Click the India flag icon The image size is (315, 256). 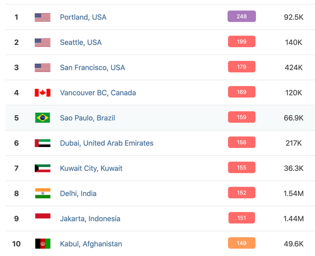point(42,193)
